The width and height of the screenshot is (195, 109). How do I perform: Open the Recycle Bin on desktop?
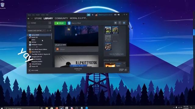(2, 5)
